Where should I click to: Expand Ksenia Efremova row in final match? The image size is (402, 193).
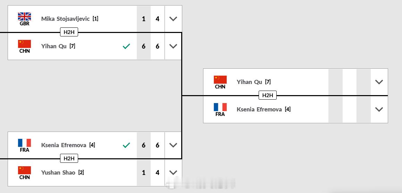(379, 109)
